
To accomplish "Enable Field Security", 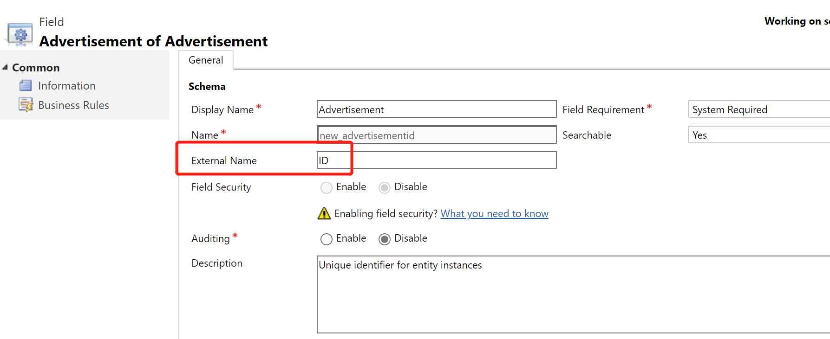I will point(327,187).
